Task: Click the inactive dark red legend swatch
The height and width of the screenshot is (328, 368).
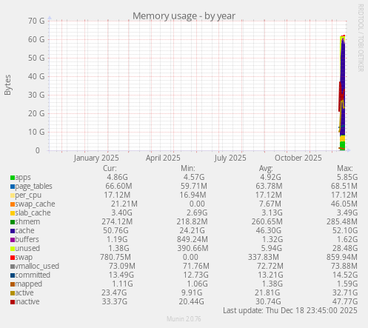Action: [13, 302]
